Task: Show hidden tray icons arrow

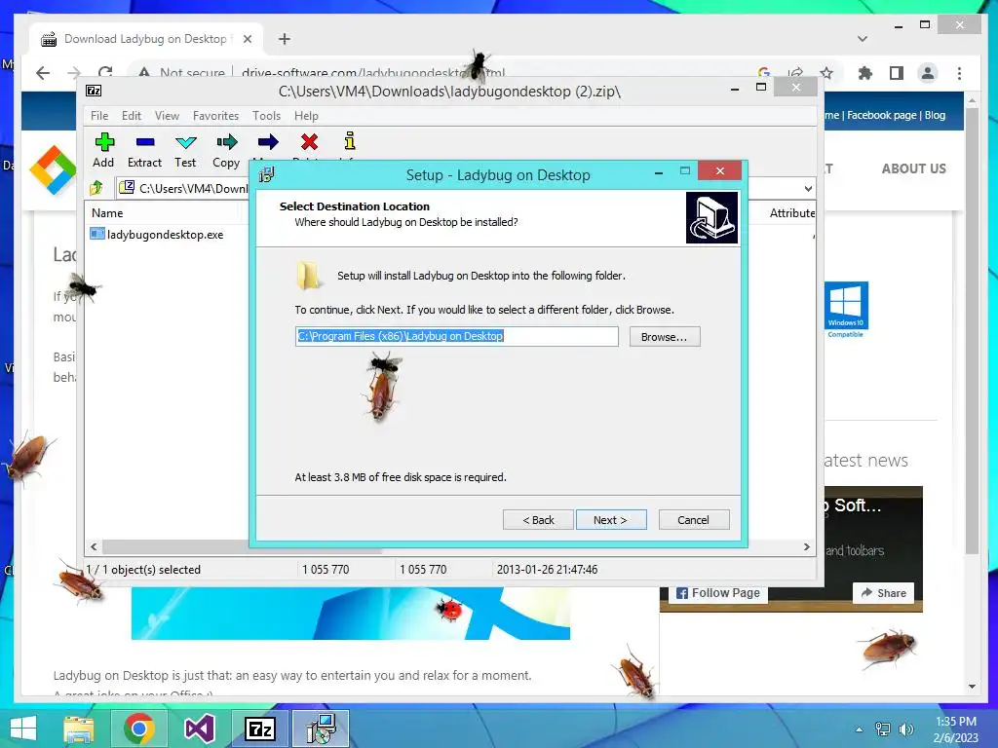Action: (860, 729)
